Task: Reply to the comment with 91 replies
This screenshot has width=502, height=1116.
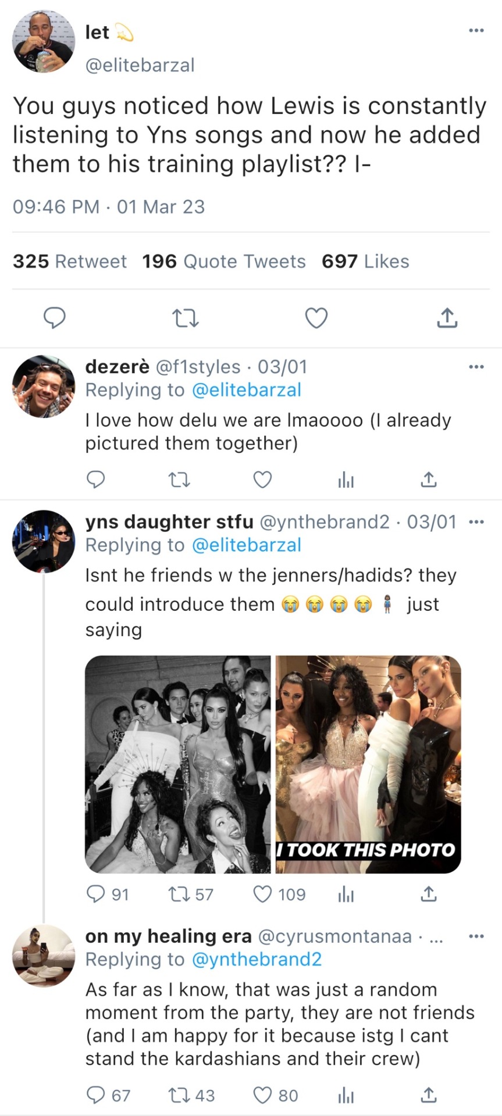Action: tap(95, 894)
